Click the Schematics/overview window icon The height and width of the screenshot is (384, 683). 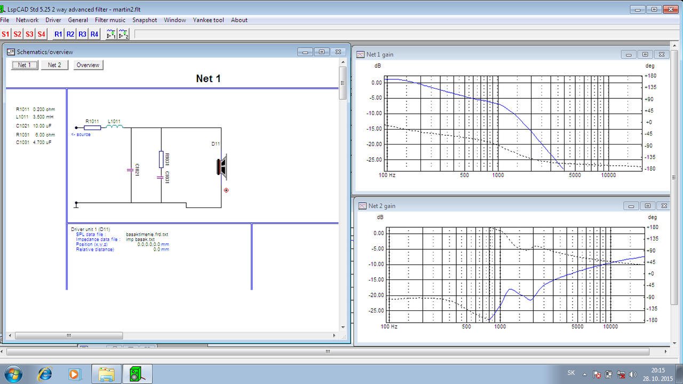tap(10, 52)
